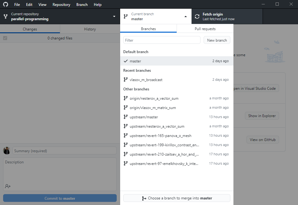
Task: Expand the Current repository dropdown arrow
Action: pos(114,16)
